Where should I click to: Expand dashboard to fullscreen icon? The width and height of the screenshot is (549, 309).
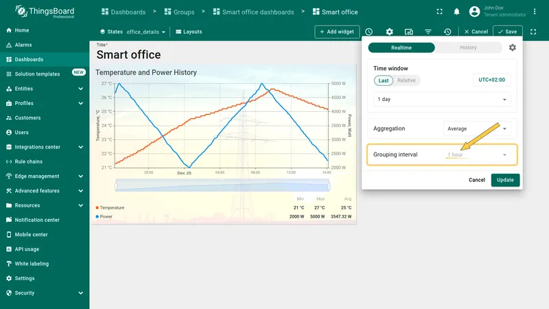[533, 32]
